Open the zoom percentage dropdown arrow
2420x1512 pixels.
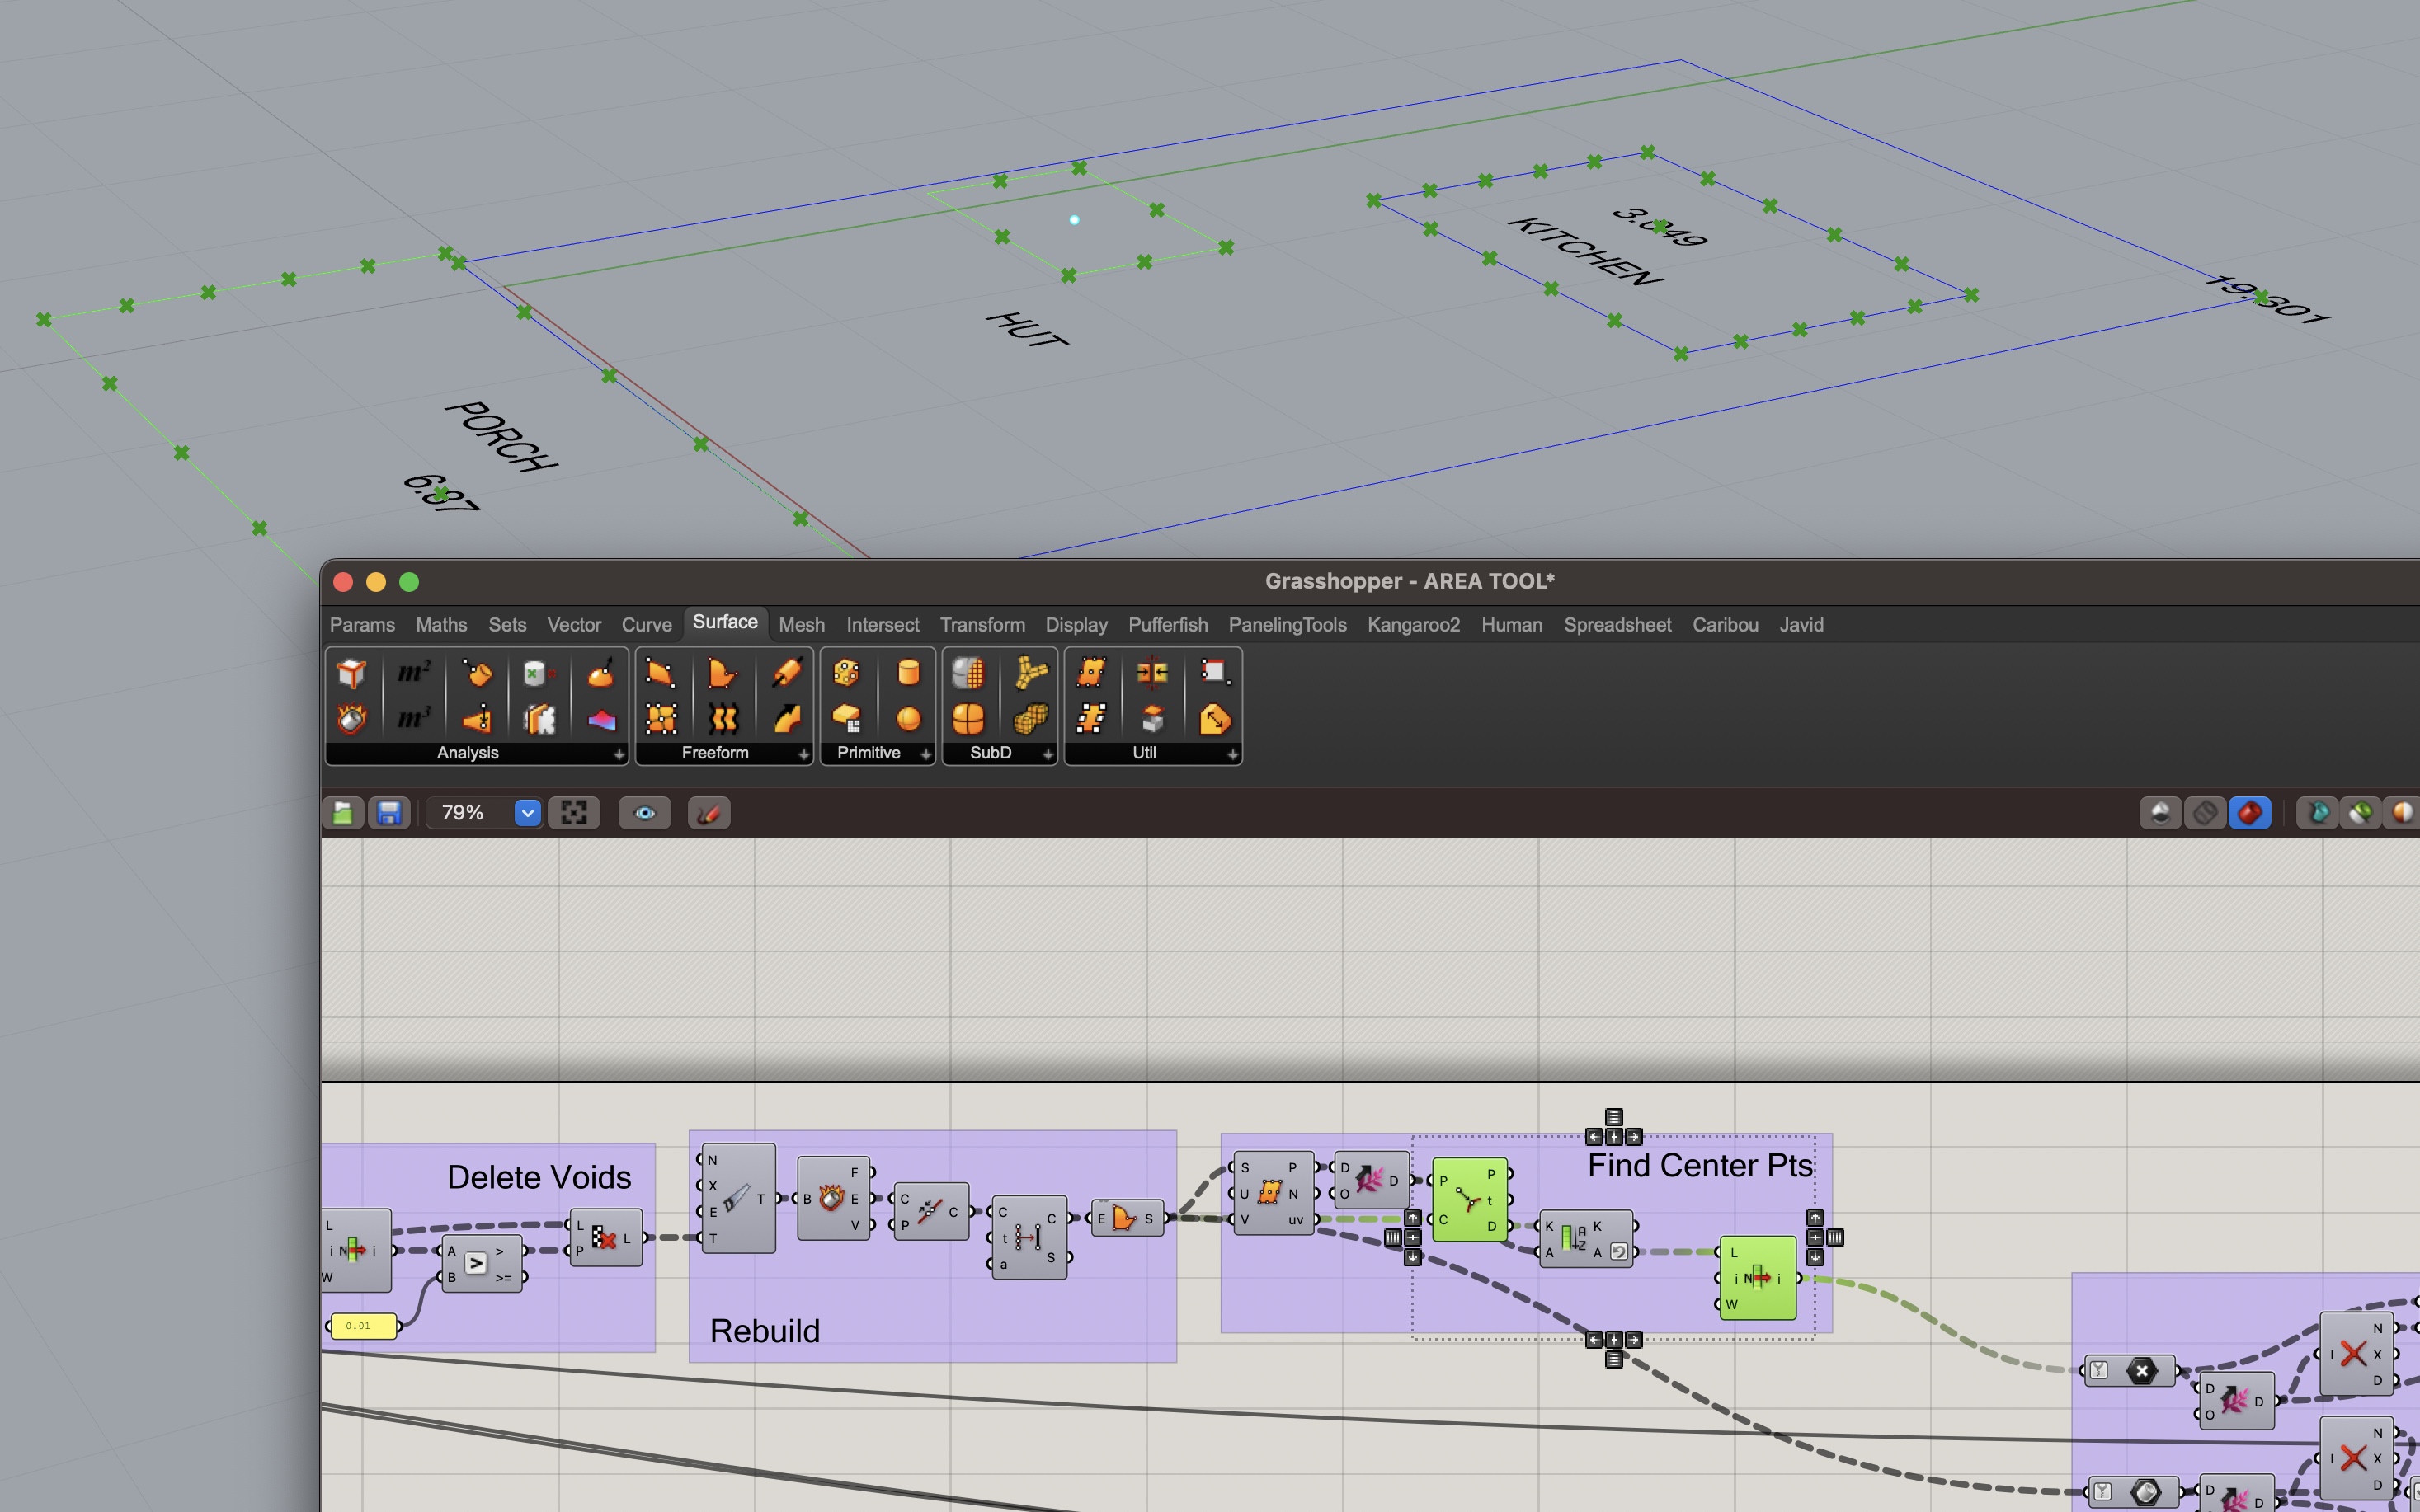point(527,813)
